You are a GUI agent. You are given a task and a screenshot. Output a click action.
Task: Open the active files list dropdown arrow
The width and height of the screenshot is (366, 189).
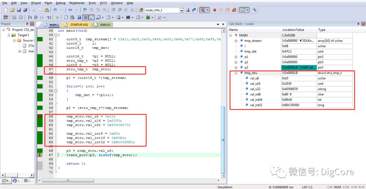(218, 24)
